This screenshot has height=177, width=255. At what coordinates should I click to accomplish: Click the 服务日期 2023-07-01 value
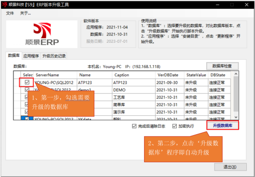coord(117,41)
